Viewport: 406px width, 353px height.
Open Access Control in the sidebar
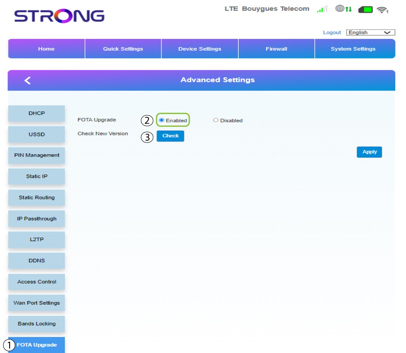pos(37,282)
